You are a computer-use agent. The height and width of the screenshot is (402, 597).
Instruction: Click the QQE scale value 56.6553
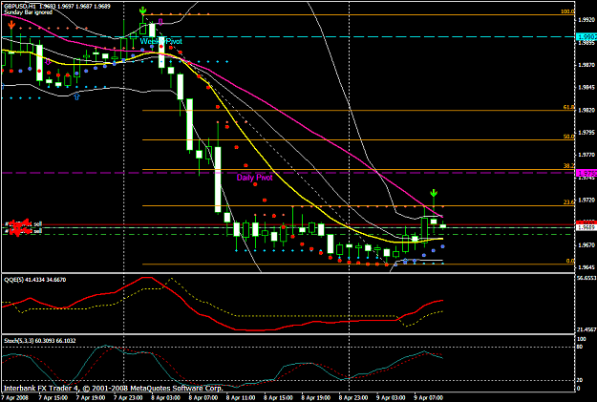coord(586,278)
